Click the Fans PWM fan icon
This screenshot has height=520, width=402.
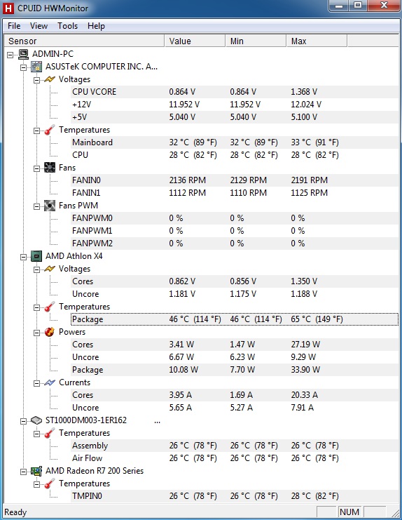(x=50, y=206)
